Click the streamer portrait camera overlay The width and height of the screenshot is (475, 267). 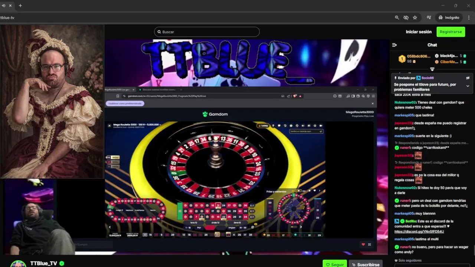point(52,102)
